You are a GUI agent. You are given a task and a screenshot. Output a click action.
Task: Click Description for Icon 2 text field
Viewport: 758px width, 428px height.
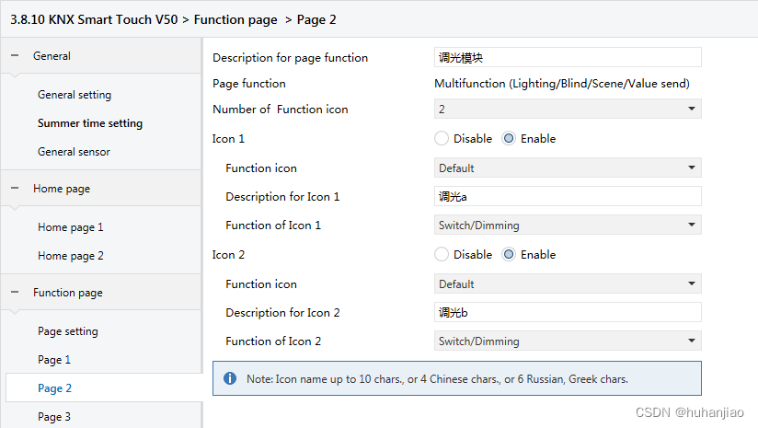pos(567,313)
